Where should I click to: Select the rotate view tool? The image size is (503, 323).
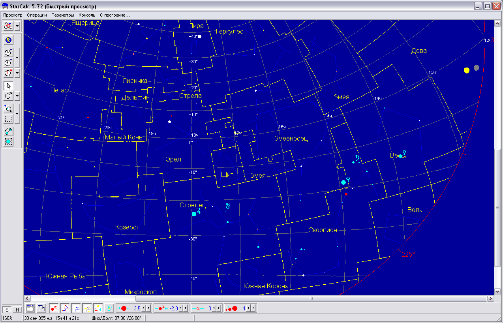pyautogui.click(x=8, y=96)
